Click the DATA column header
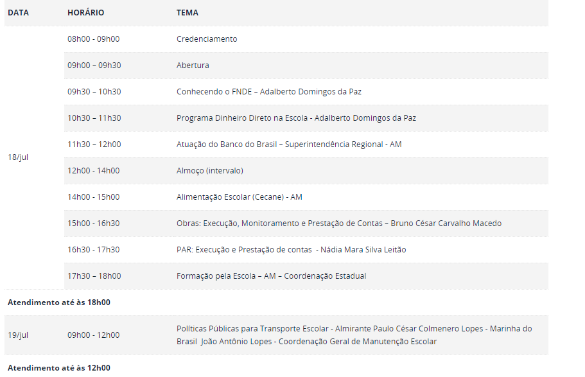585x377 pixels. click(18, 13)
